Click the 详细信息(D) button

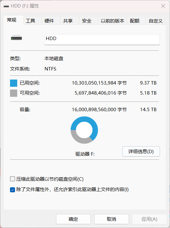pos(141,151)
